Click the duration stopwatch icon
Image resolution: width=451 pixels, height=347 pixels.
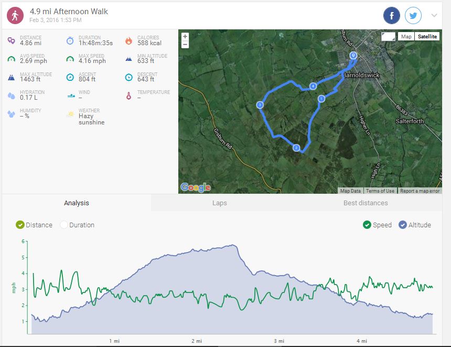(70, 40)
